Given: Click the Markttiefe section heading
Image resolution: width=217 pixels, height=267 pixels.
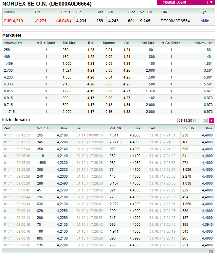Looking at the screenshot, I should click(x=12, y=35).
